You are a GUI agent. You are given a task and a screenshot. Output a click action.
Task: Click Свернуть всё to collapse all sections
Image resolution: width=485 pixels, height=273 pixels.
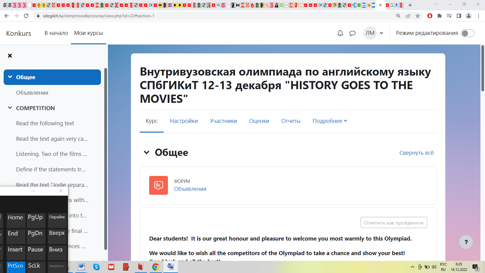(416, 153)
